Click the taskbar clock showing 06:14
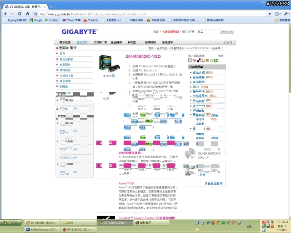Screen dimensions: 291x233 pos(282,222)
